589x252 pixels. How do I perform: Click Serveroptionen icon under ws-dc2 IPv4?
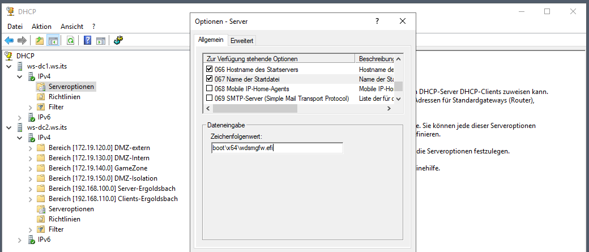(x=41, y=209)
